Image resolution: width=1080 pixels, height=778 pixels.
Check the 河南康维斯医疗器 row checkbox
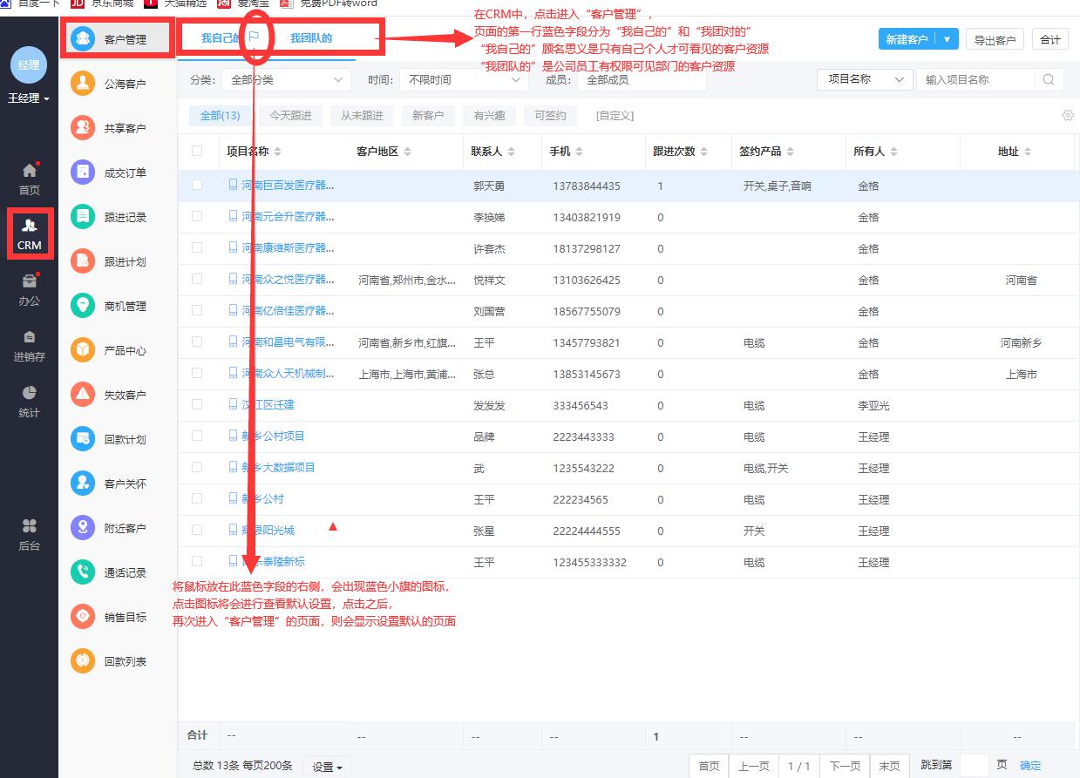pyautogui.click(x=197, y=247)
